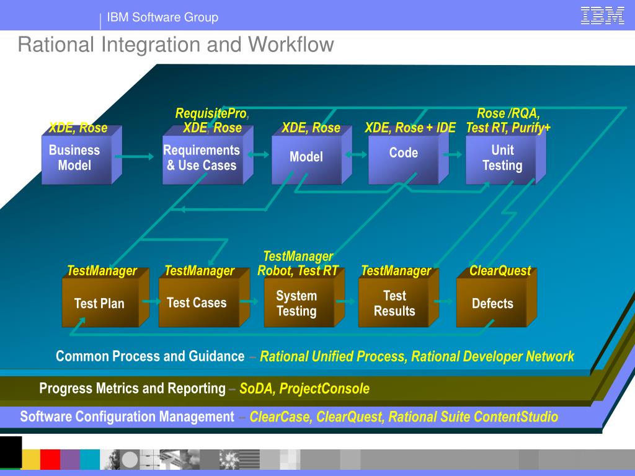
Task: Click 'XDE, Rose + IDE' label above Code
Action: pos(411,128)
